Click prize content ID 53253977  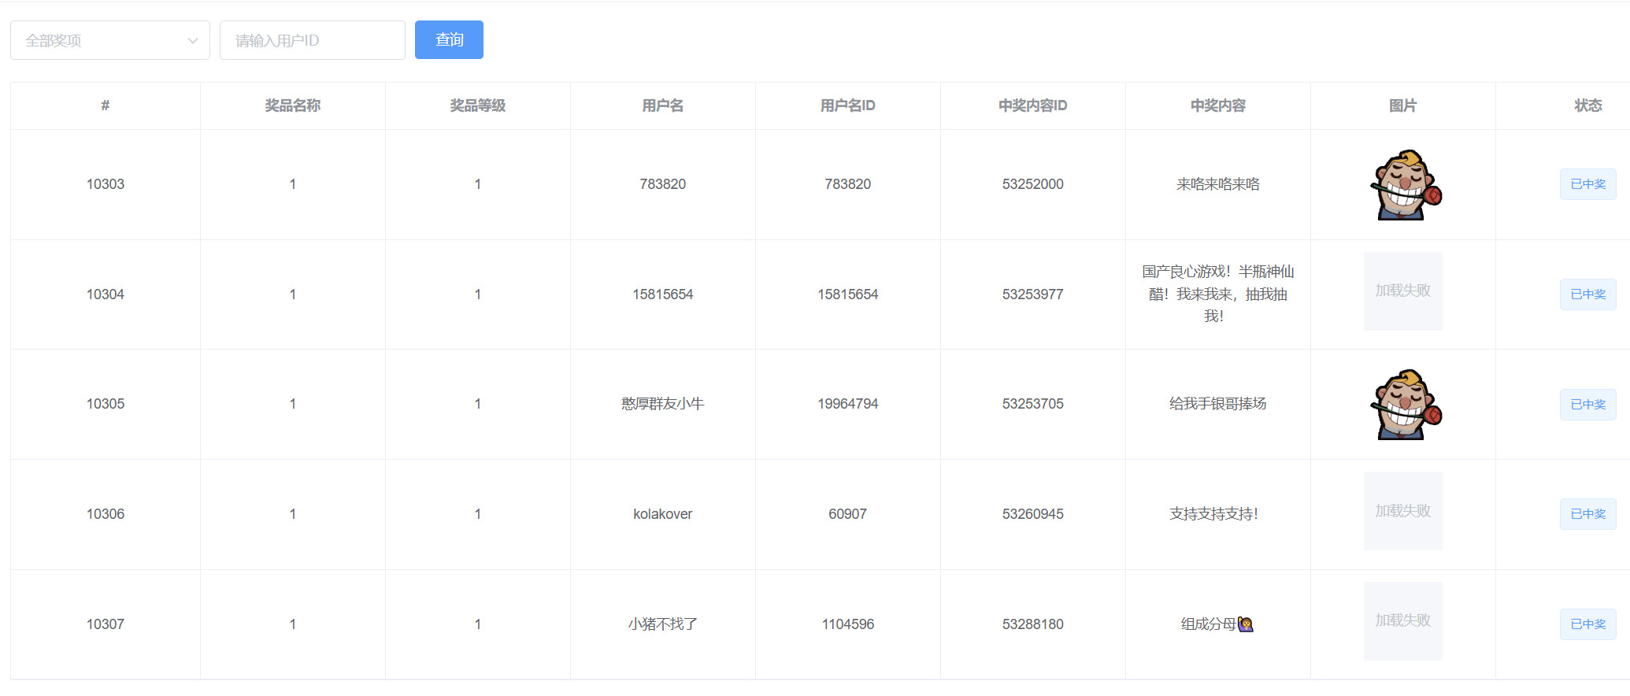(1033, 294)
